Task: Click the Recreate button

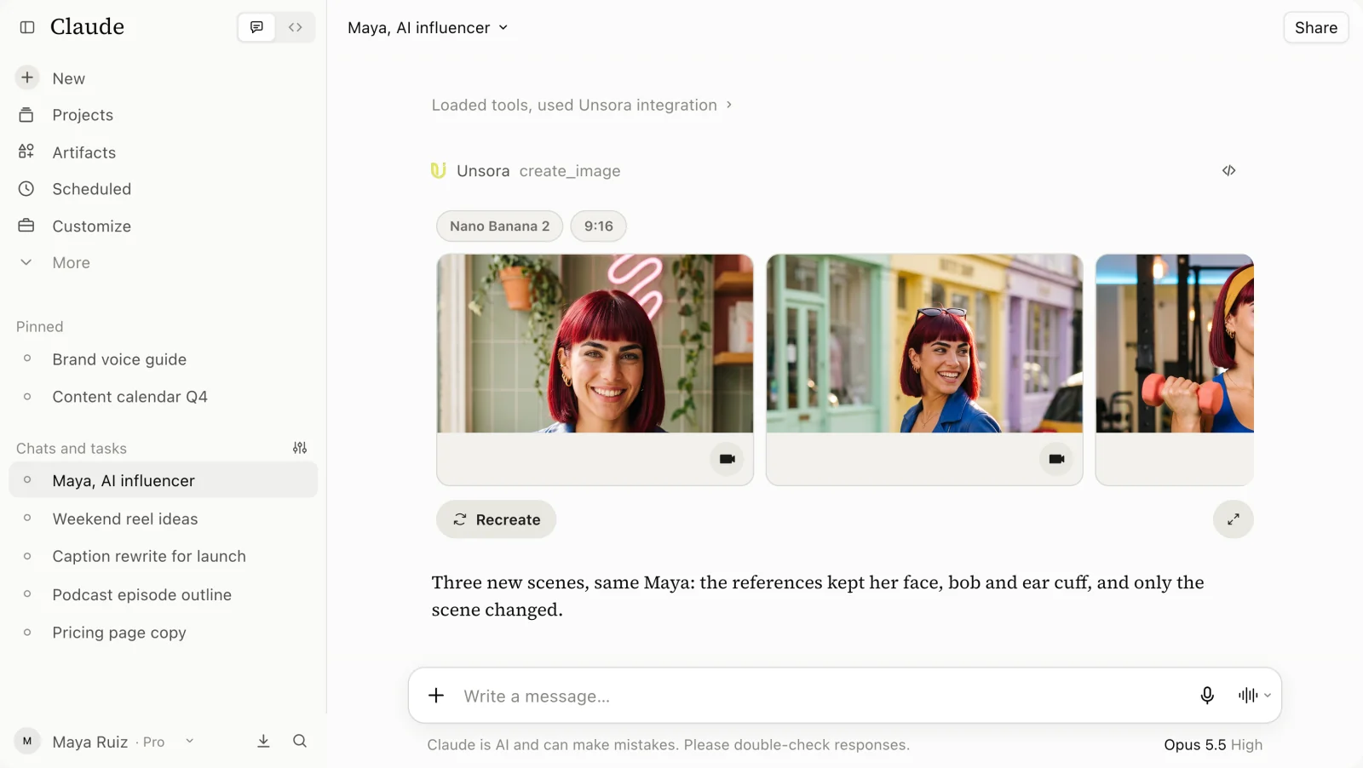Action: [x=497, y=519]
